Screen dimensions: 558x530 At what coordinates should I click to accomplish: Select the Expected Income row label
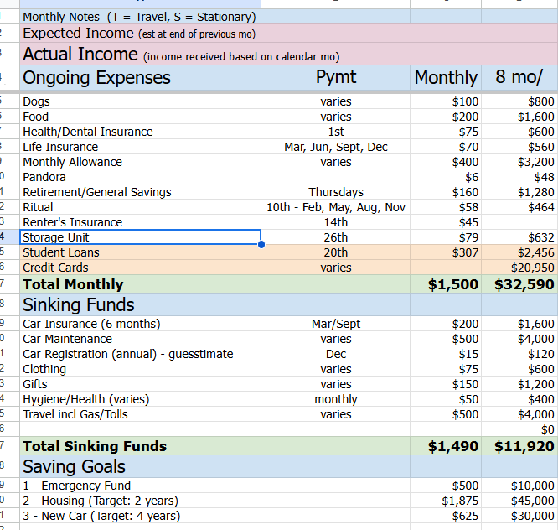point(140,34)
